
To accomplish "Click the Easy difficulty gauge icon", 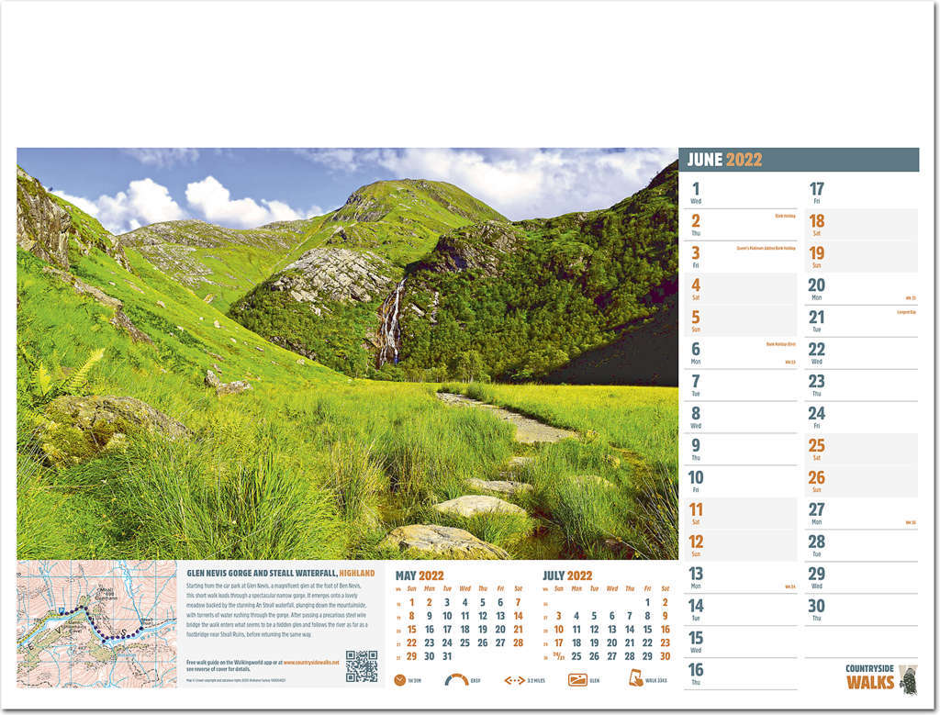I will click(x=456, y=679).
